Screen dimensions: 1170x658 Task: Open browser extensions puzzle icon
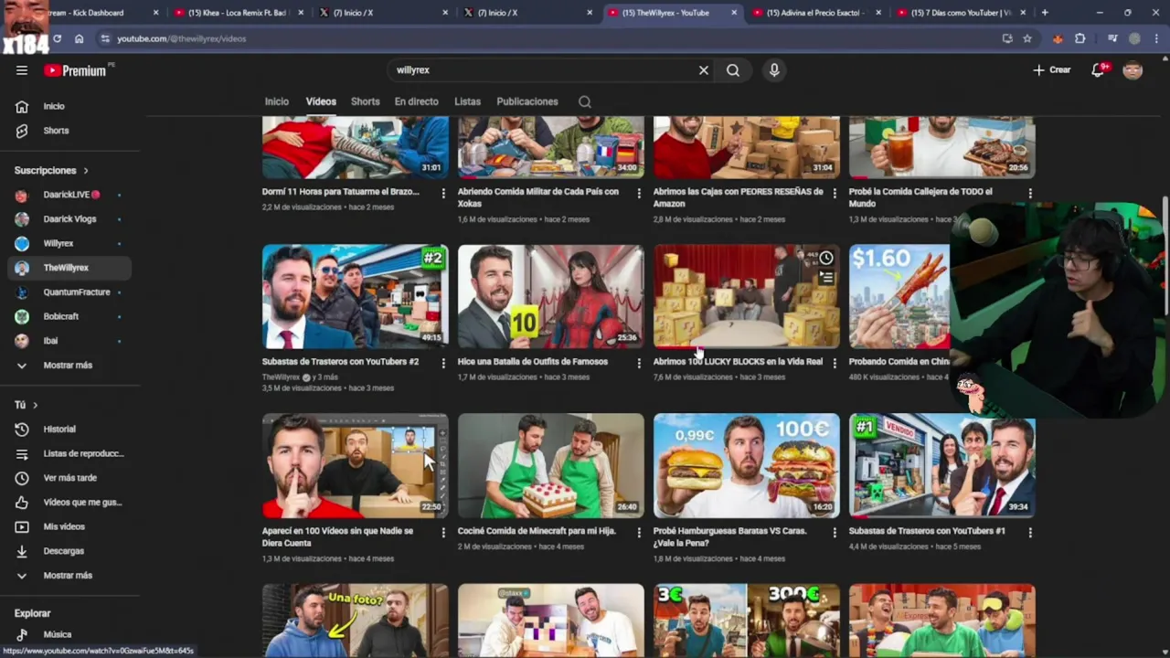(x=1080, y=38)
